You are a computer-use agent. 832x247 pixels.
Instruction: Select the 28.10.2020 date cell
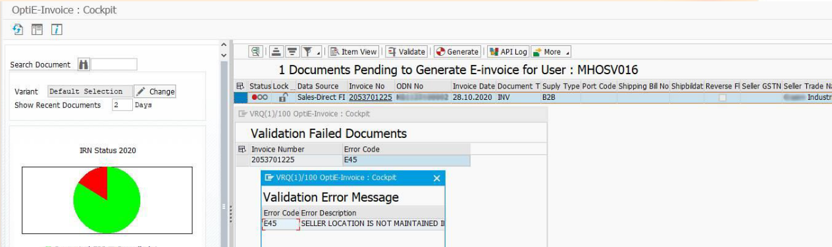[473, 97]
